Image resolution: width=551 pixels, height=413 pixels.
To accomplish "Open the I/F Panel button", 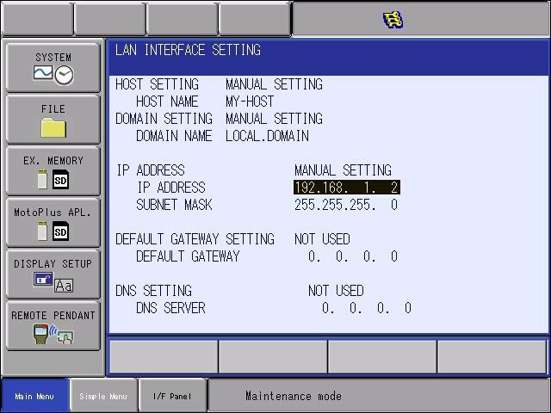I will tap(172, 396).
